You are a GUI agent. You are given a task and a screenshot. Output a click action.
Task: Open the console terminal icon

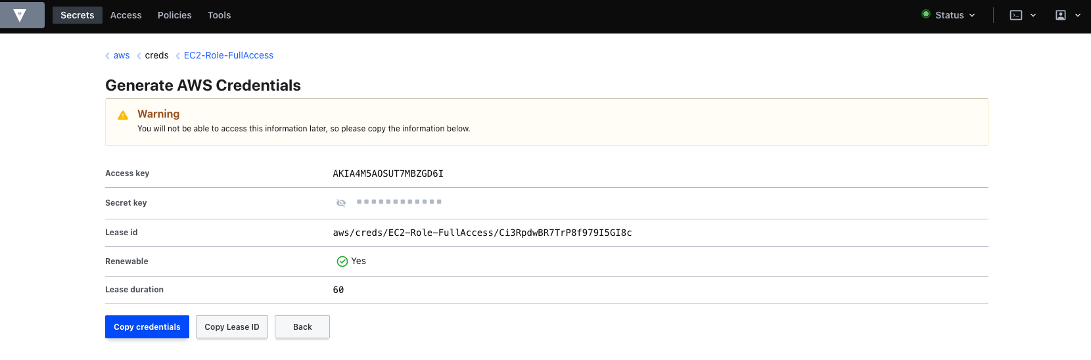(x=1016, y=15)
